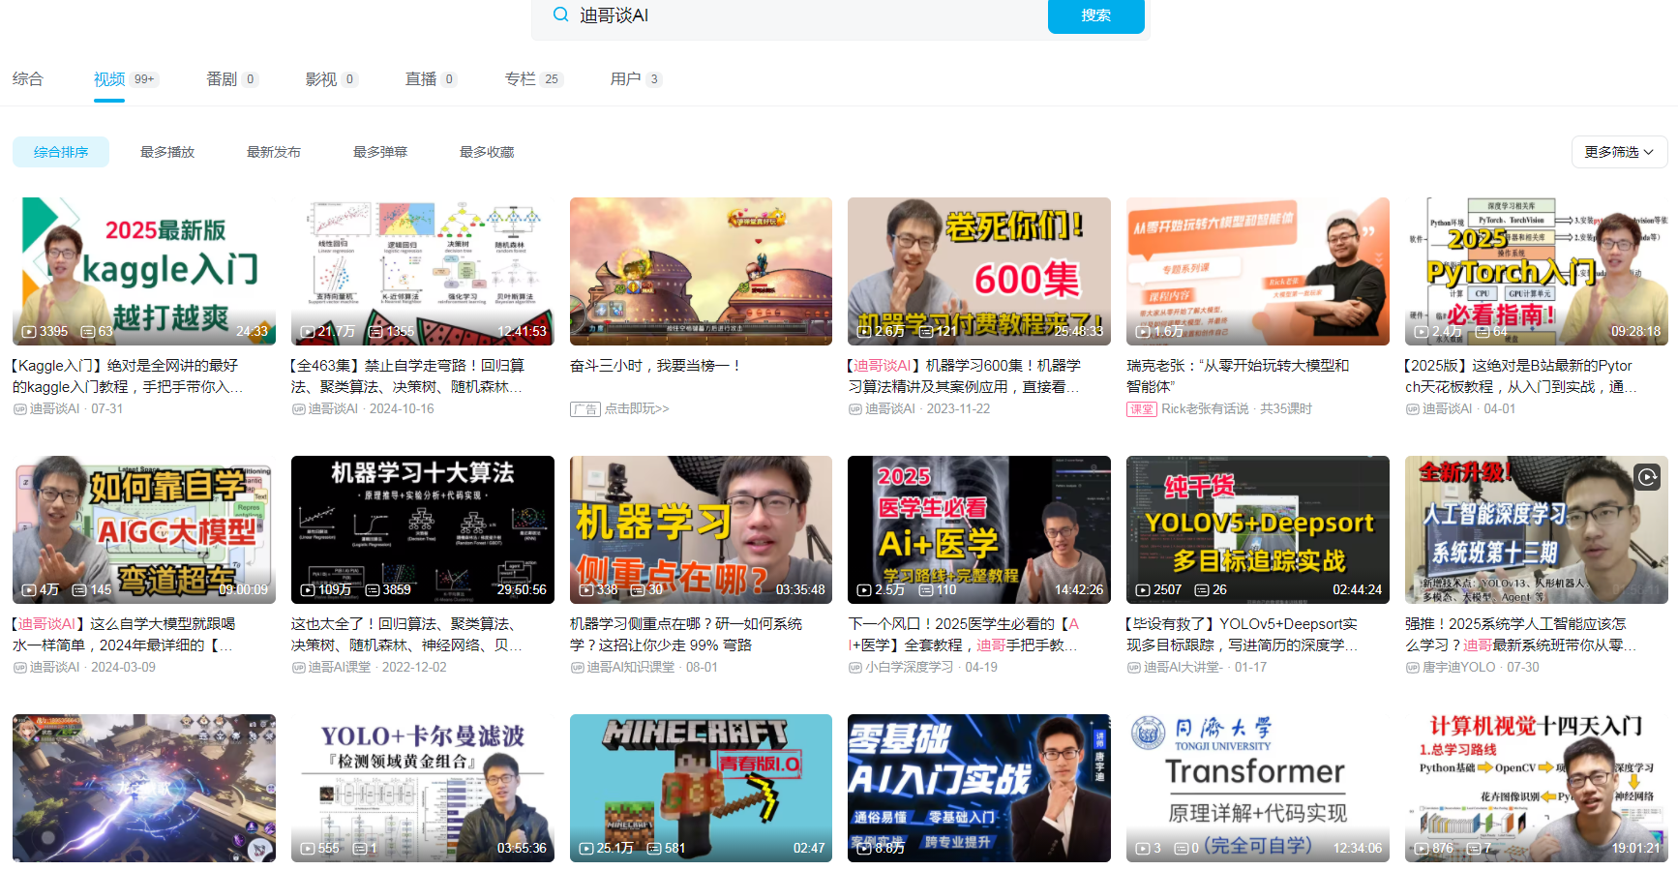Open the 2025最新版 kaggle入门 thumbnail
Screen dimensions: 1678x870
coord(144,271)
